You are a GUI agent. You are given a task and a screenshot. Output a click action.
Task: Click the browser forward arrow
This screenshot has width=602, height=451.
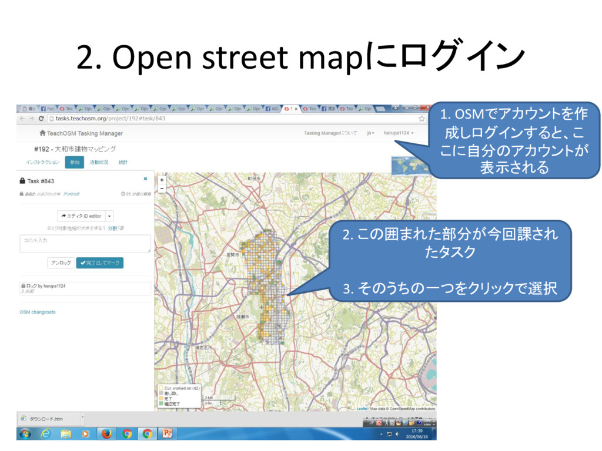tap(32, 119)
